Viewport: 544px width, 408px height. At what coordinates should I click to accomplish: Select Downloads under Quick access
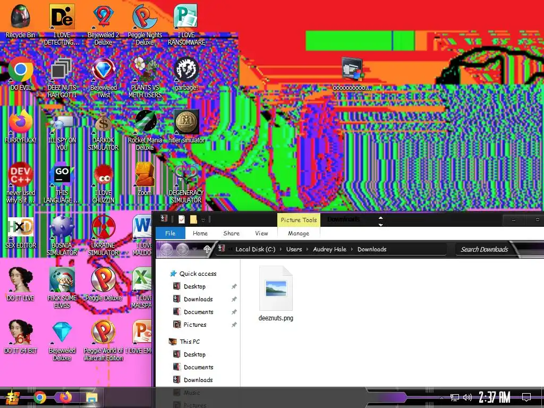coord(198,299)
